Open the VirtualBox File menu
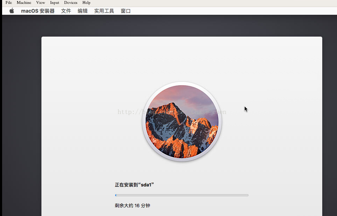The width and height of the screenshot is (337, 216). [x=9, y=2]
